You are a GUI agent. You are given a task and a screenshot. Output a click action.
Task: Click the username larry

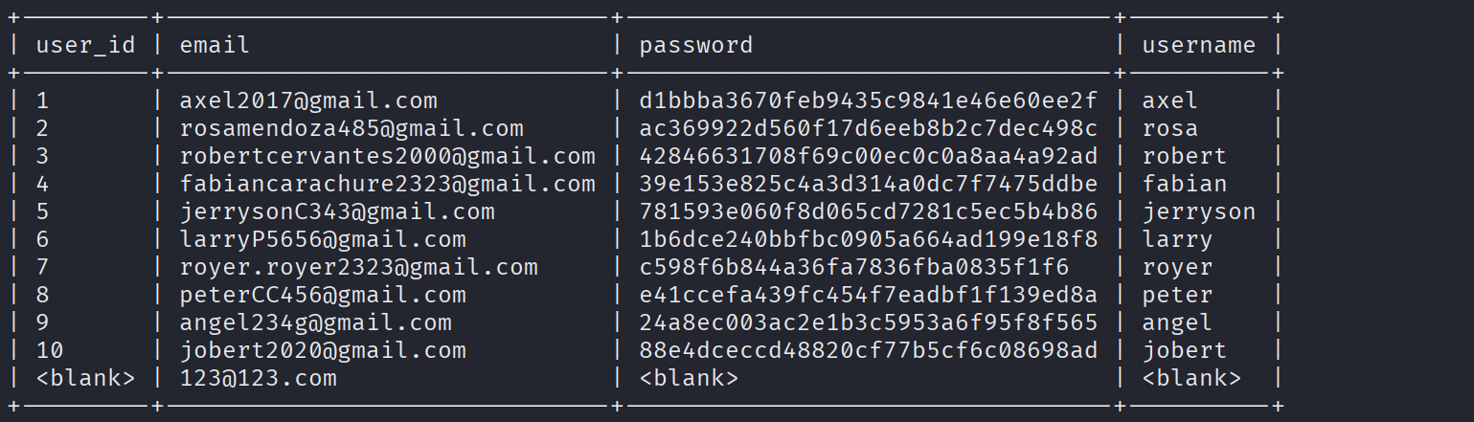coord(1177,239)
